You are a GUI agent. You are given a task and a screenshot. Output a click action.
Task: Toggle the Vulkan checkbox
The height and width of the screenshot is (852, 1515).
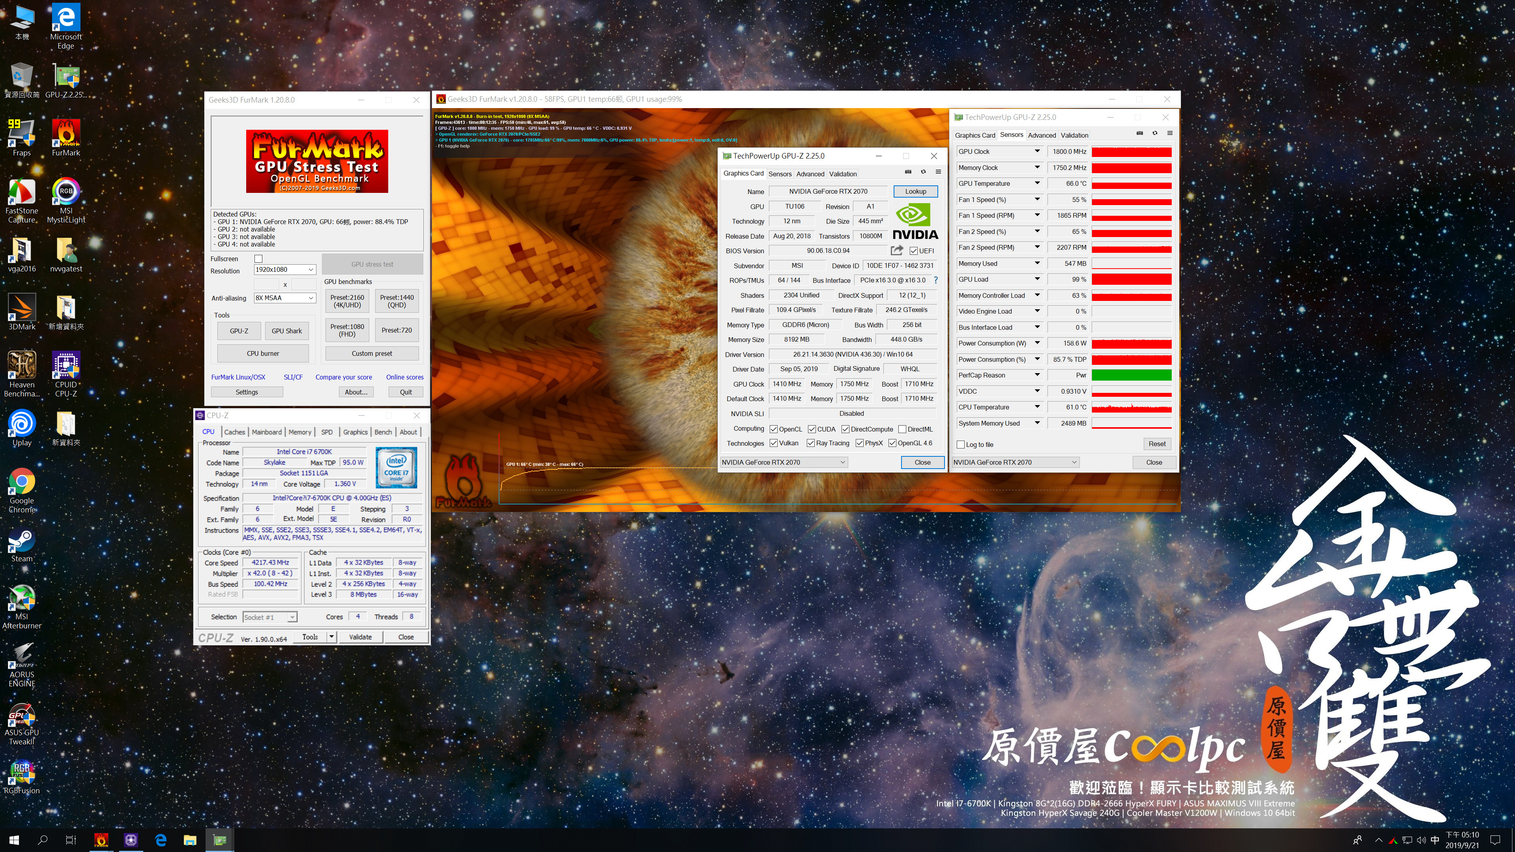773,443
